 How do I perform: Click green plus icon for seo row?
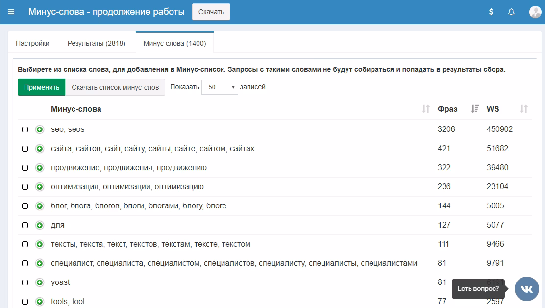[x=40, y=129]
